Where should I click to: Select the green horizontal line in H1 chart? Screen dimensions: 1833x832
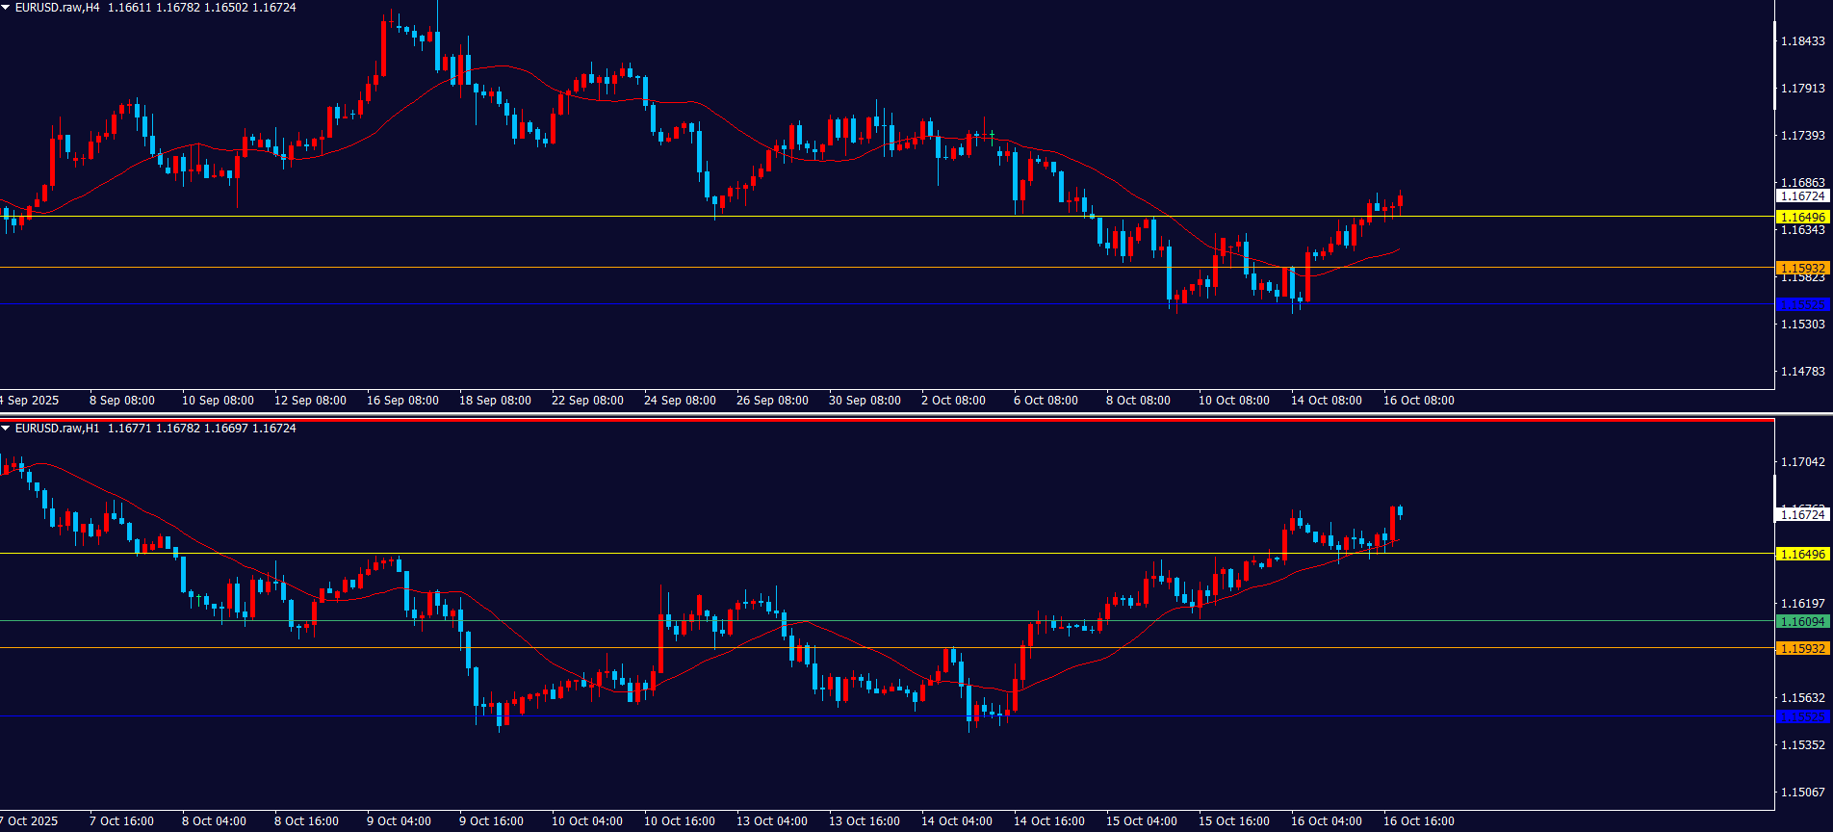866,621
